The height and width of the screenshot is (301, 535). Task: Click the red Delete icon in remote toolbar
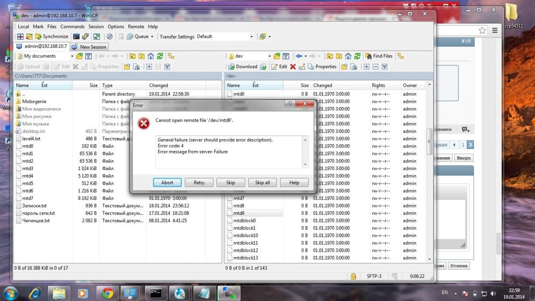(293, 66)
